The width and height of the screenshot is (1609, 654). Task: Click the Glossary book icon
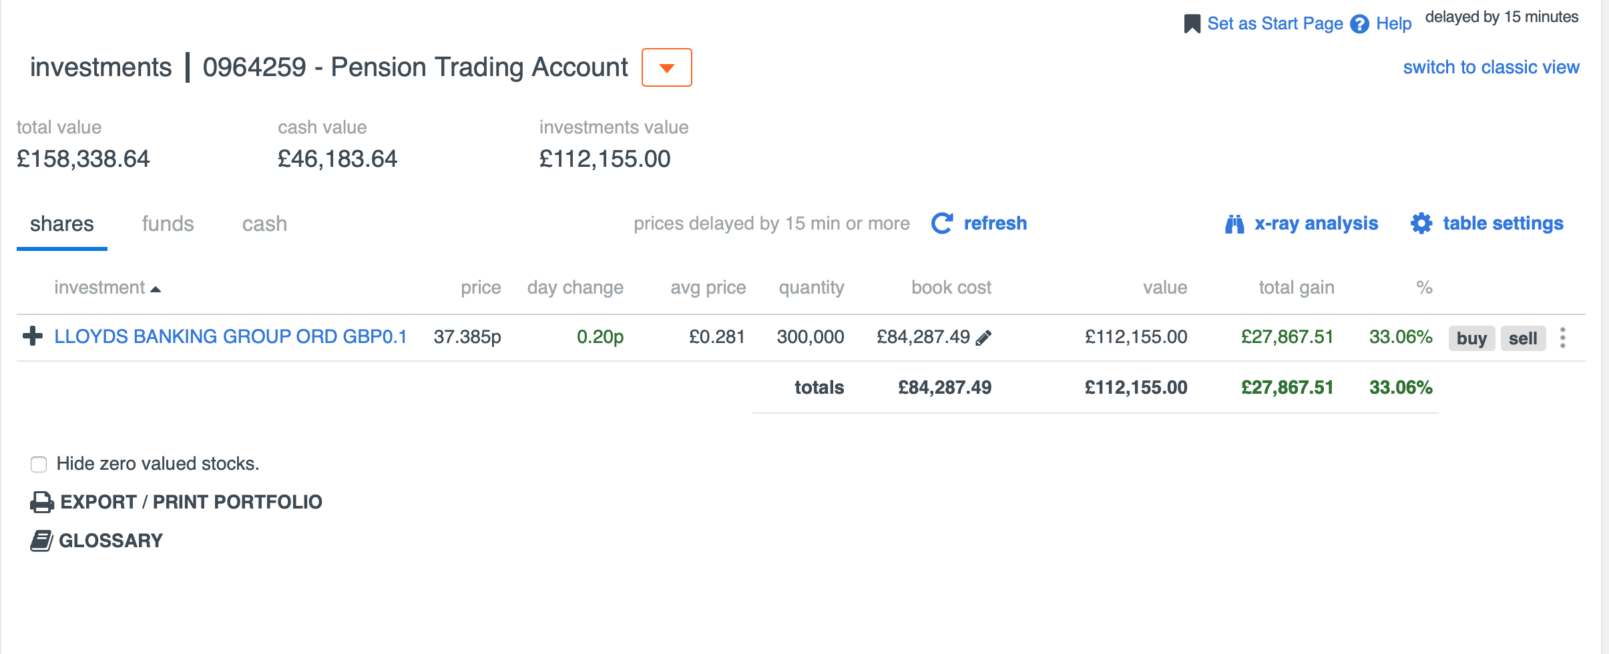(41, 541)
